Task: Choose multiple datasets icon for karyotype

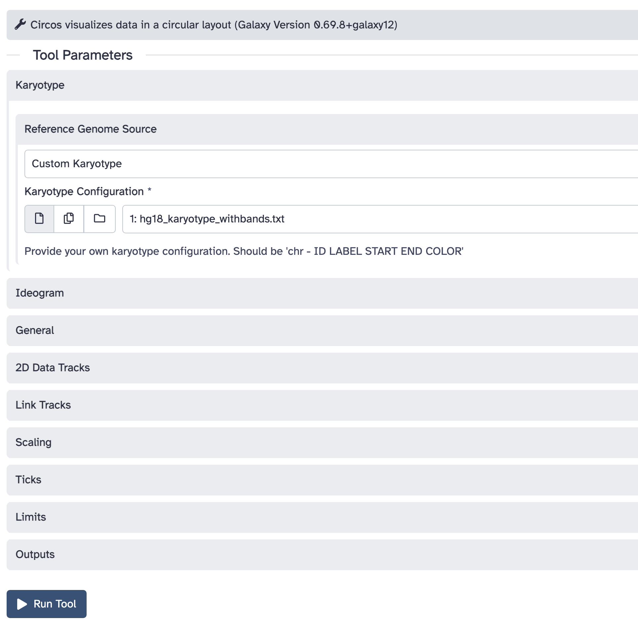Action: tap(69, 219)
